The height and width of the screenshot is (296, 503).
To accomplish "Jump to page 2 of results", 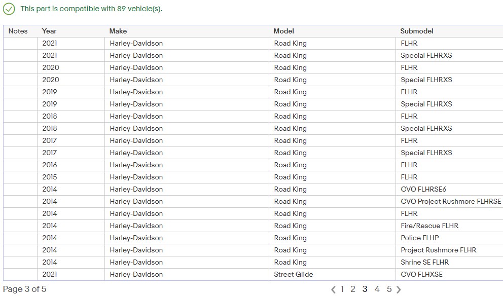I will pos(353,289).
